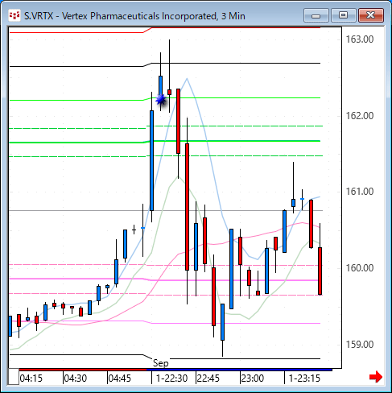Select the tall blue candle at 1-22:30
Image resolution: width=392 pixels, height=393 pixels.
coord(151,160)
